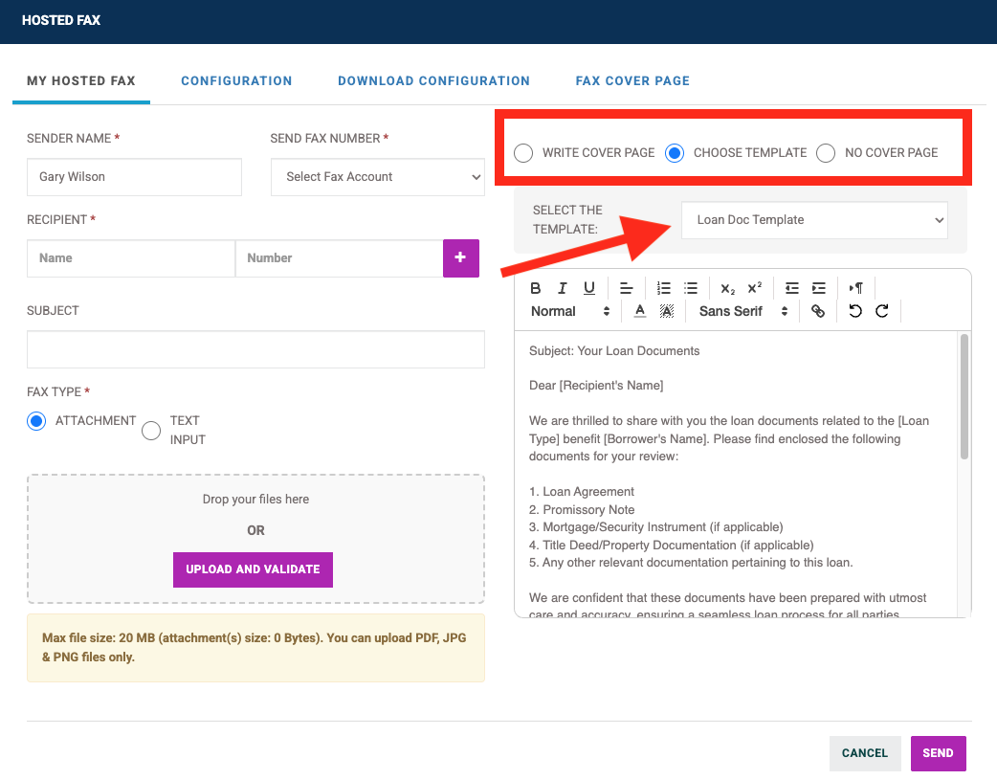Select the WRITE COVER PAGE option
The height and width of the screenshot is (780, 997).
coord(523,152)
